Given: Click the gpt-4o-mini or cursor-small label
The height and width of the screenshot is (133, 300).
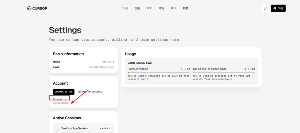Looking at the screenshot, I should [209, 69].
